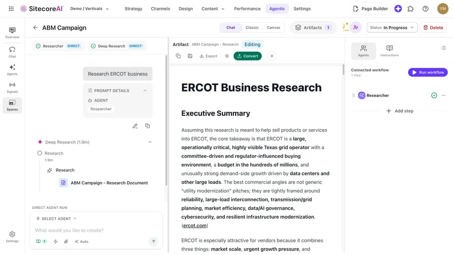Open the Strategy menu
The height and width of the screenshot is (255, 454).
pos(134,9)
